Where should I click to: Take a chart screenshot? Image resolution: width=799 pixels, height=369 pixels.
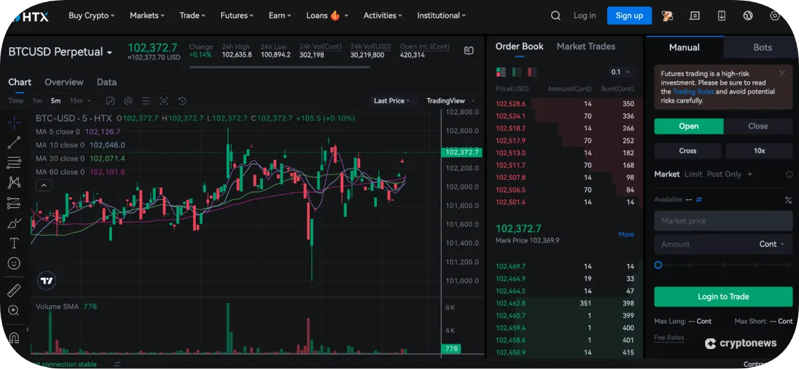[164, 101]
